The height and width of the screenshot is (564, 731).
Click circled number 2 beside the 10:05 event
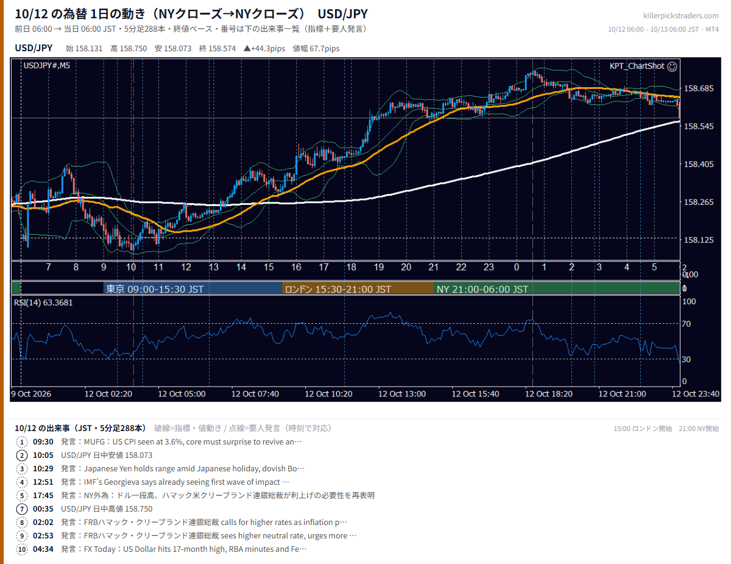tap(23, 455)
